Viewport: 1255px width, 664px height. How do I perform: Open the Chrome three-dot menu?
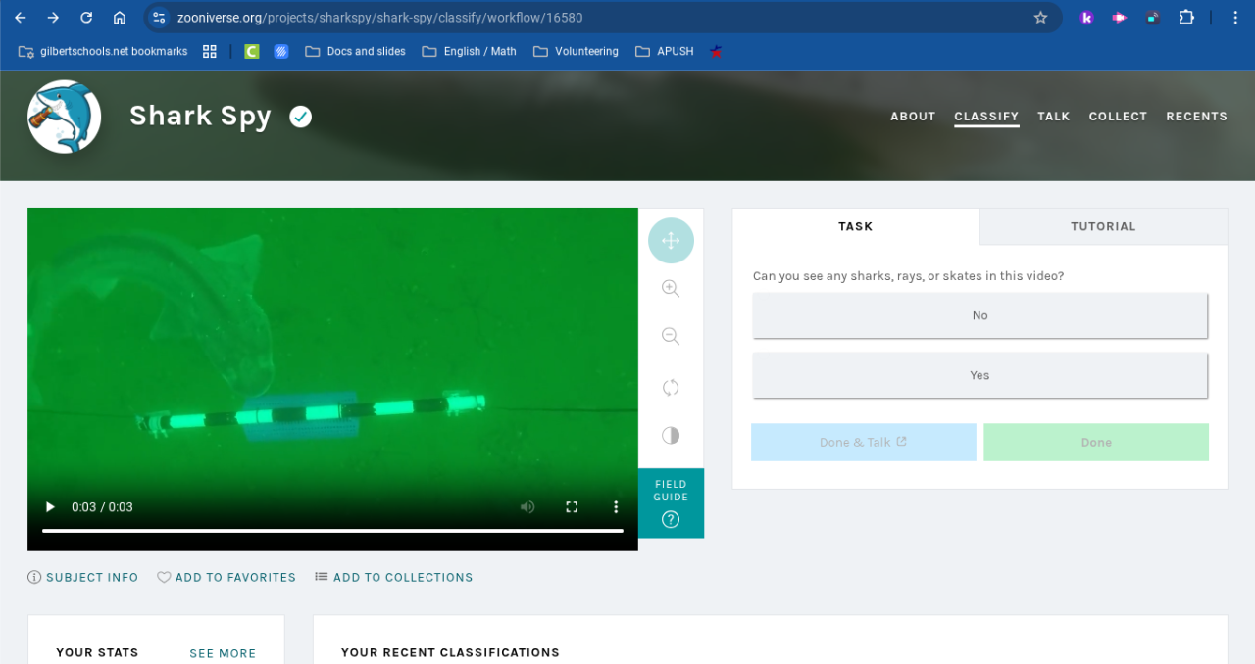1235,18
